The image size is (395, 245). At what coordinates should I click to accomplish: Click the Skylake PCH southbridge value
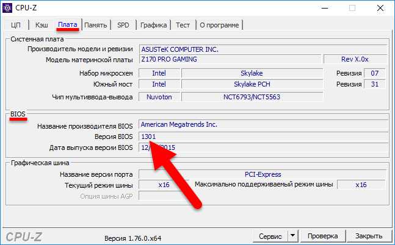252,84
